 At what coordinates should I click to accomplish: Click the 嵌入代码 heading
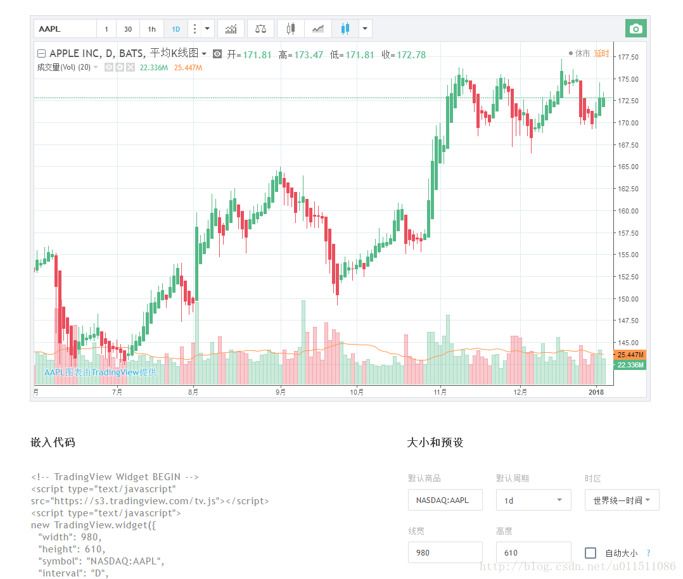coord(53,443)
